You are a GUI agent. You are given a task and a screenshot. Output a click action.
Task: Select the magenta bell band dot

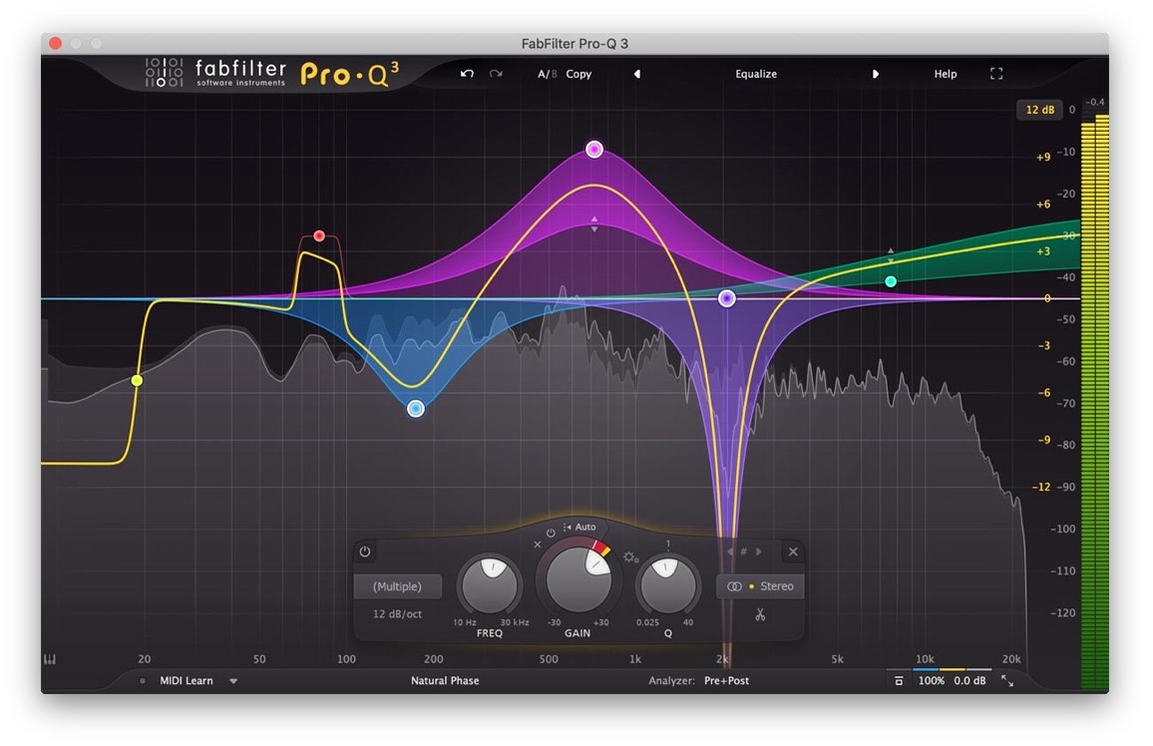594,150
